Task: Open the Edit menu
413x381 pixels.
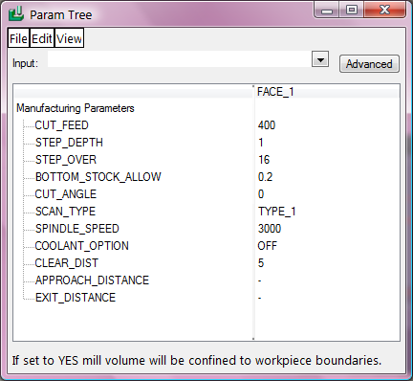Action: (x=42, y=38)
